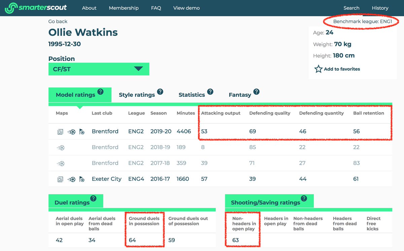Viewport: 404px width, 251px height.
Task: Open shot map icon for Brentford 2019-20
Action: pos(71,132)
